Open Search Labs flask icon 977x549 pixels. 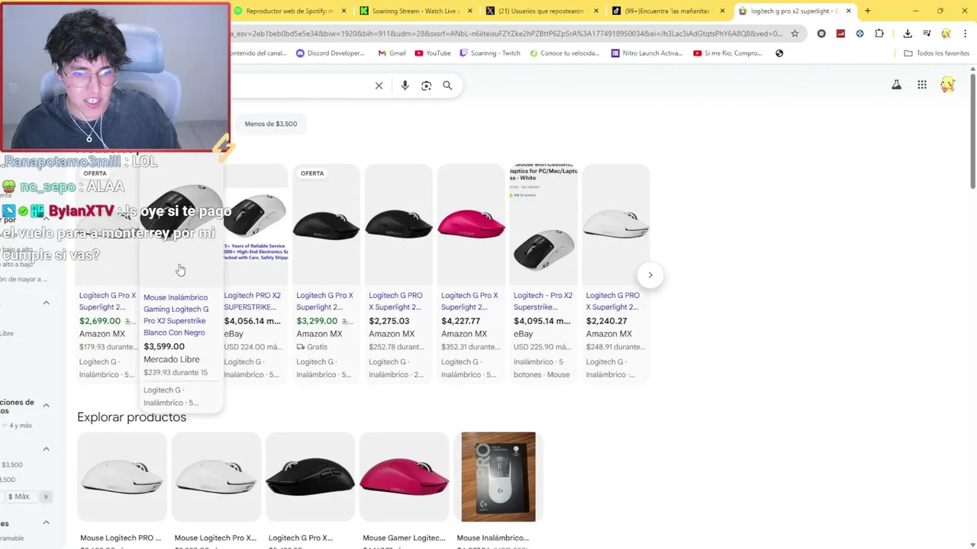pyautogui.click(x=896, y=85)
